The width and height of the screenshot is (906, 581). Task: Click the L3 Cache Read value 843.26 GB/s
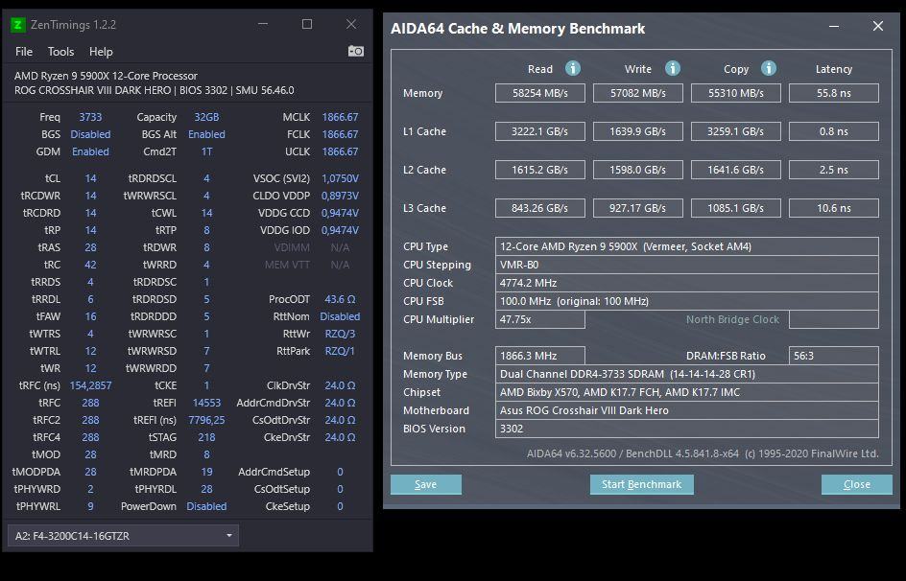coord(540,208)
